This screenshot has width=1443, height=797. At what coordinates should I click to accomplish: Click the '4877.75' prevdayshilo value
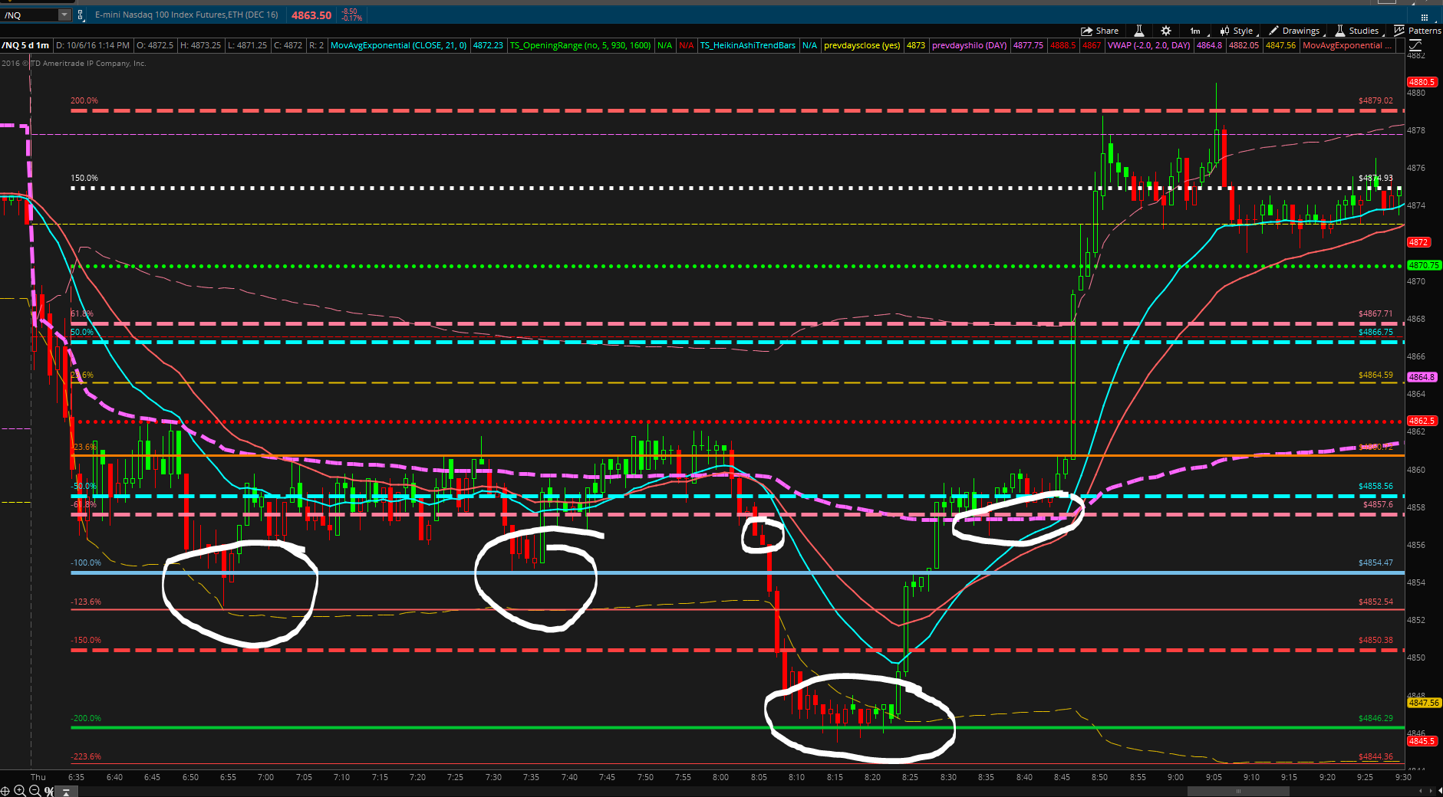[x=1028, y=45]
